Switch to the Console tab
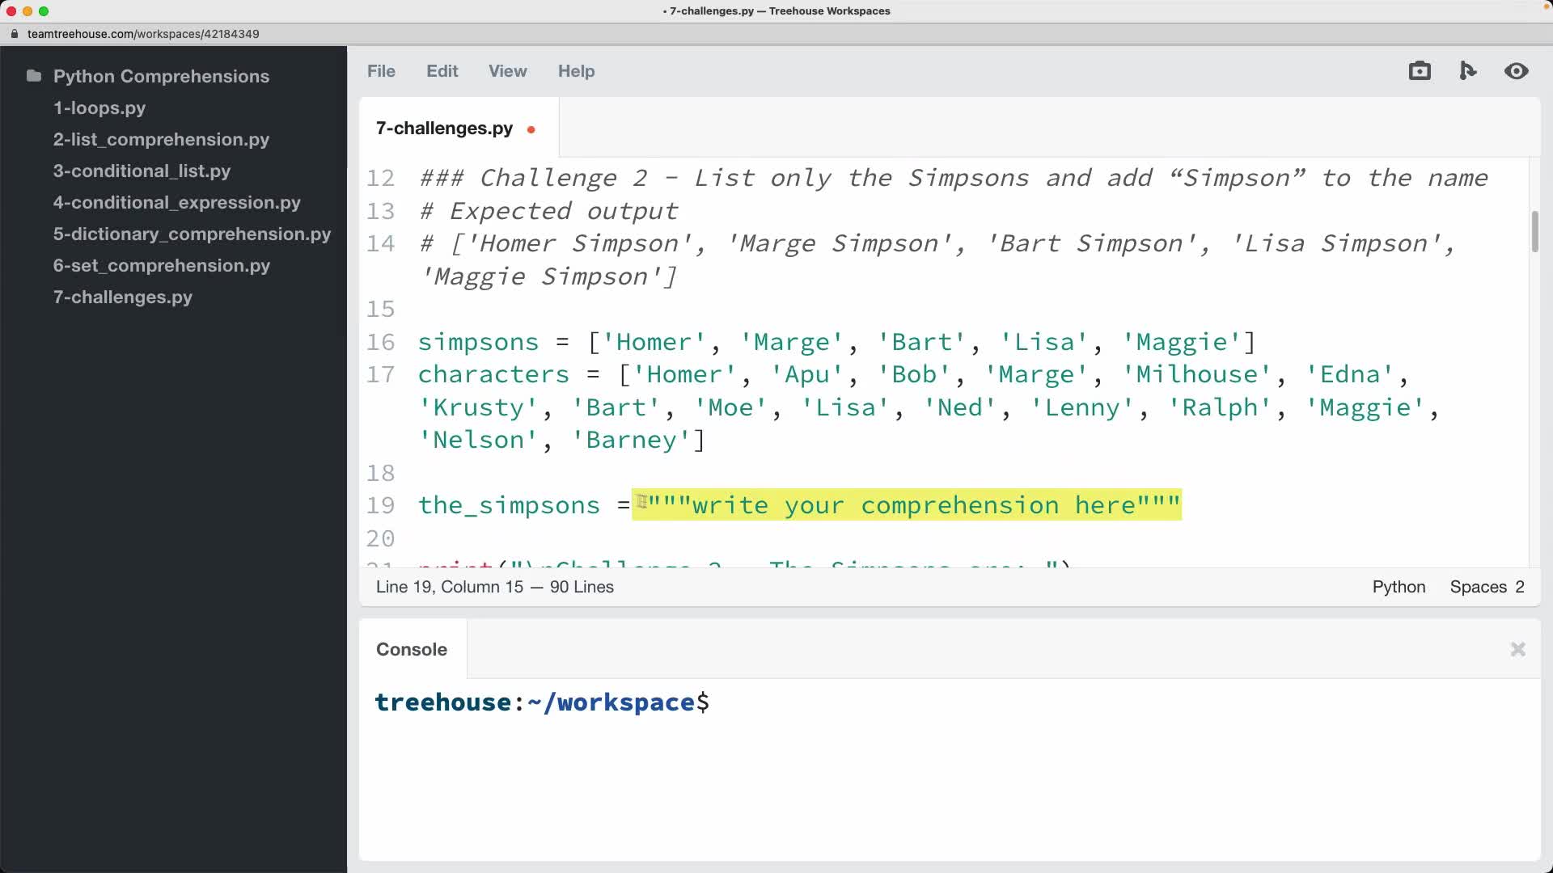The width and height of the screenshot is (1553, 873). pos(411,649)
